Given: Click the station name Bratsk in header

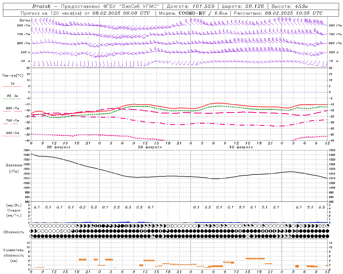Looking at the screenshot, I should click(41, 6).
